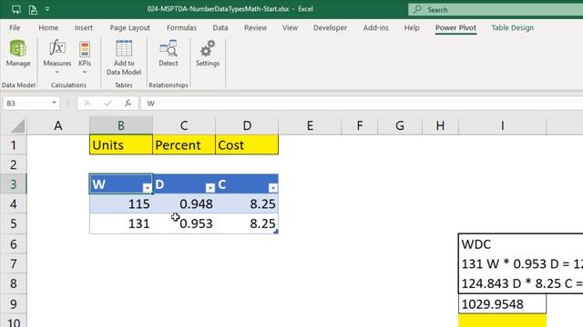Select column B header
The width and height of the screenshot is (583, 327).
pos(121,125)
